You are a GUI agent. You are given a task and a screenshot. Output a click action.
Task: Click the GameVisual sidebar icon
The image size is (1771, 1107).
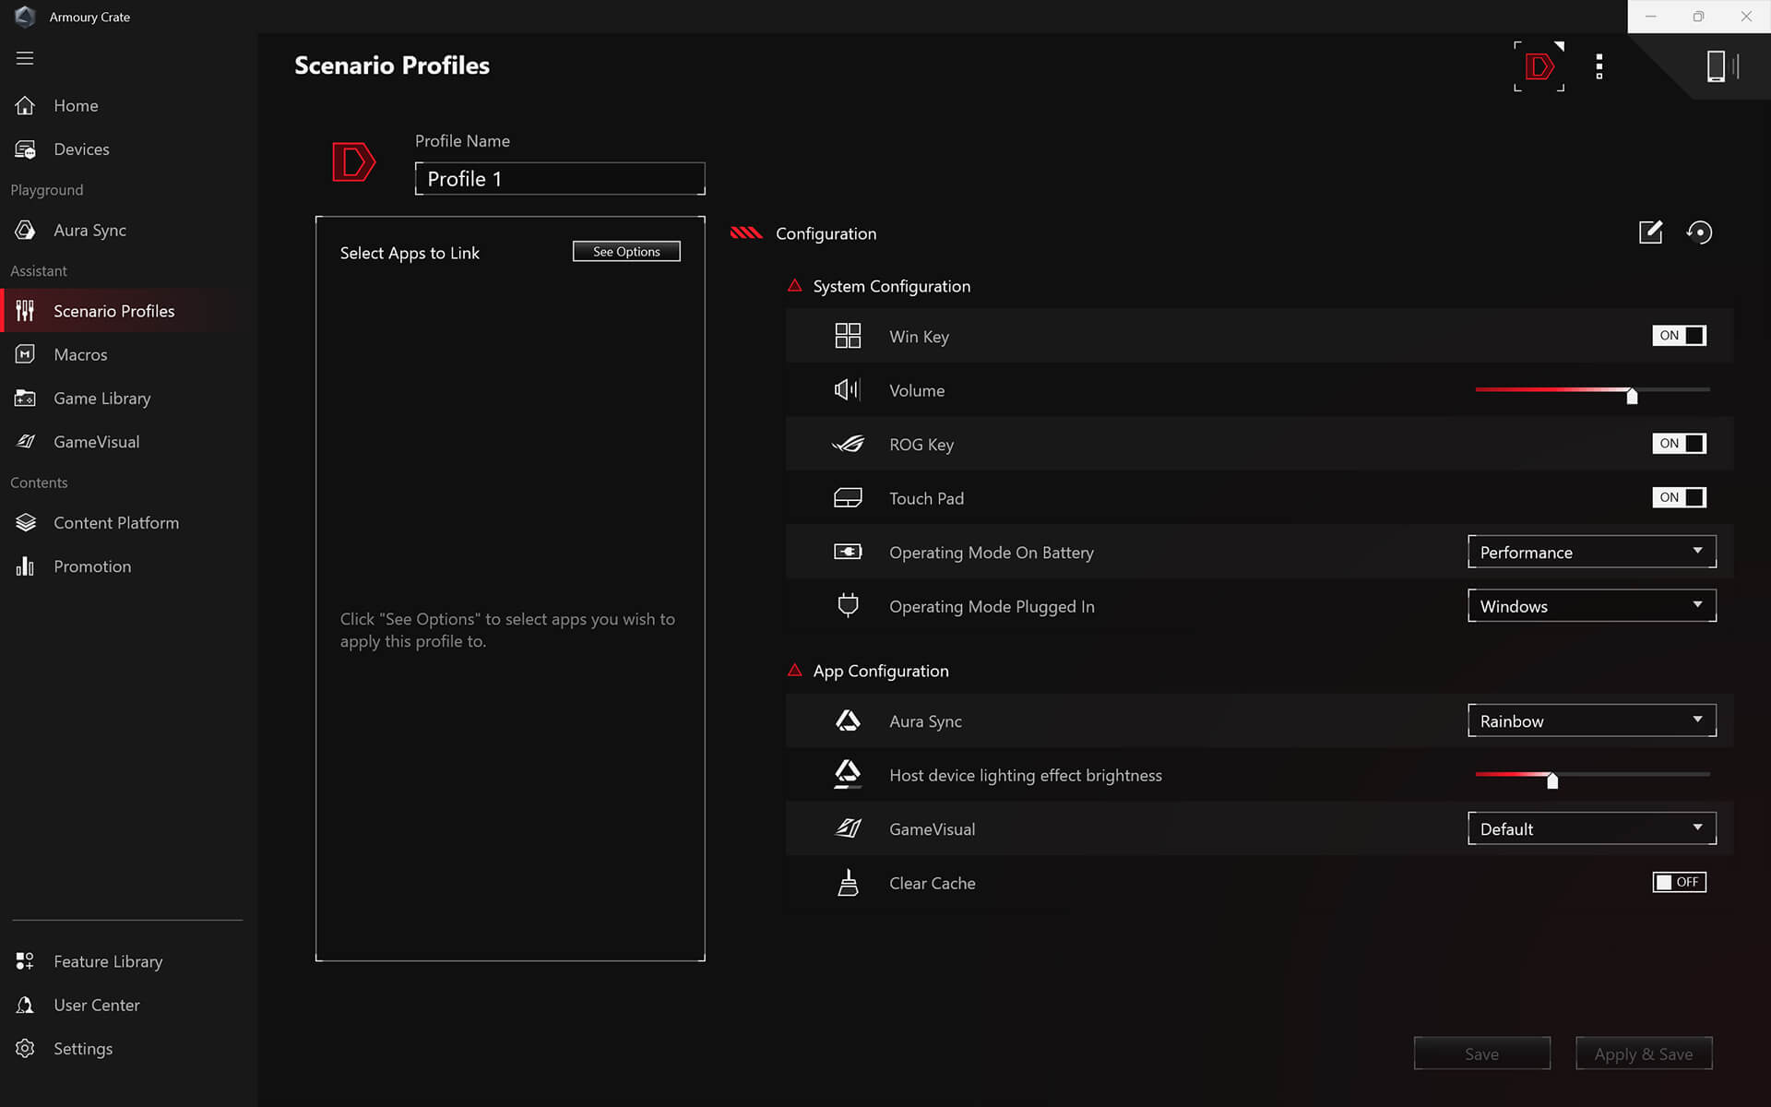[x=25, y=442]
